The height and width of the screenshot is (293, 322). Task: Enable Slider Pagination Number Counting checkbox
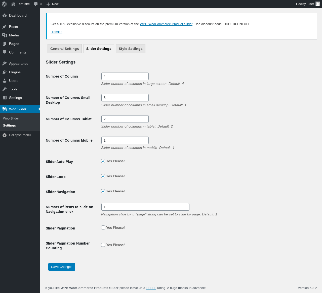pyautogui.click(x=103, y=245)
